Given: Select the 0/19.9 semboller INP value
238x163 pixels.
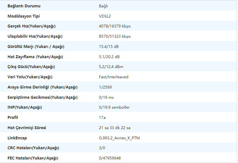Looking at the screenshot, I should pyautogui.click(x=114, y=107).
